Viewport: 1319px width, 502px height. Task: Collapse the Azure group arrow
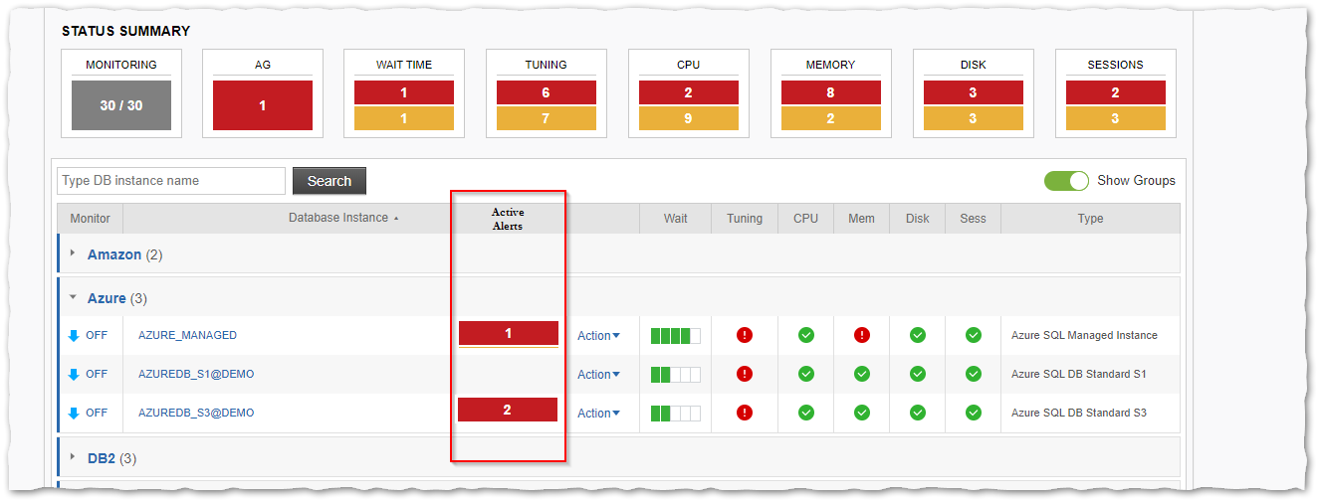pos(73,297)
